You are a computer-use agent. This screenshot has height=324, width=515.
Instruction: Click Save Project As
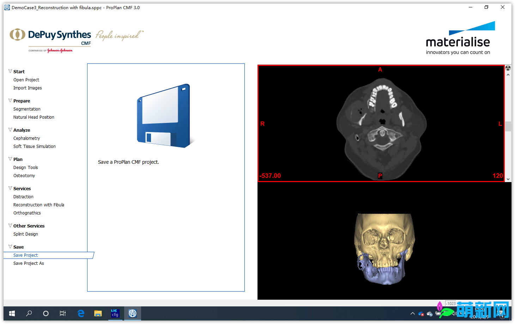point(29,263)
